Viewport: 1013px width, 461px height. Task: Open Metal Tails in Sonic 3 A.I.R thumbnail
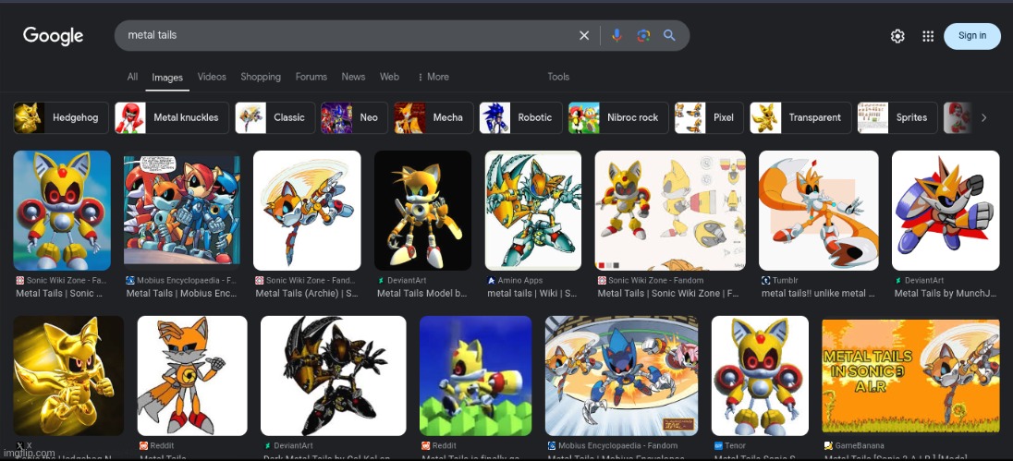(910, 376)
